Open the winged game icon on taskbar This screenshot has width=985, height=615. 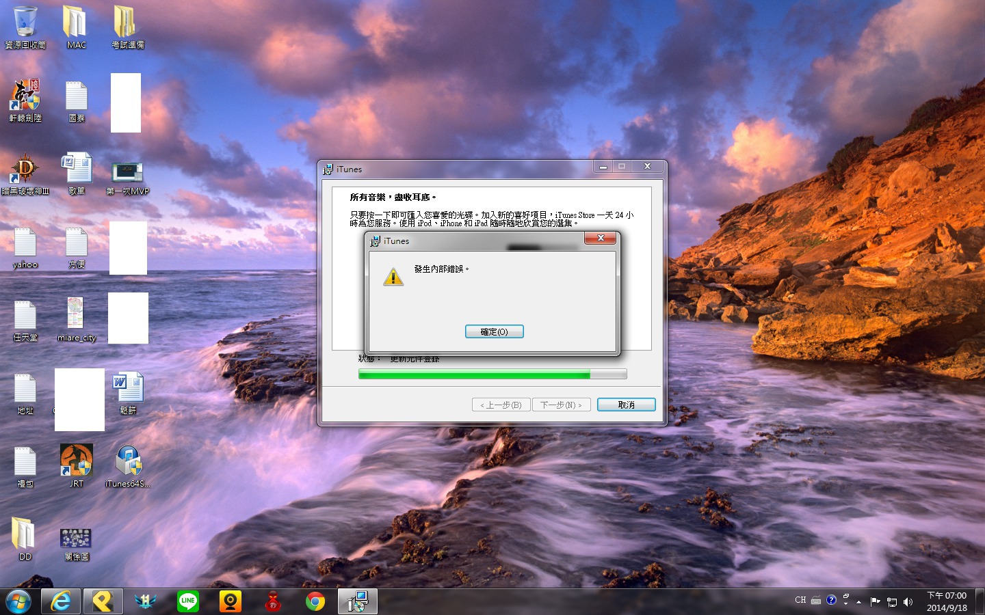point(145,602)
